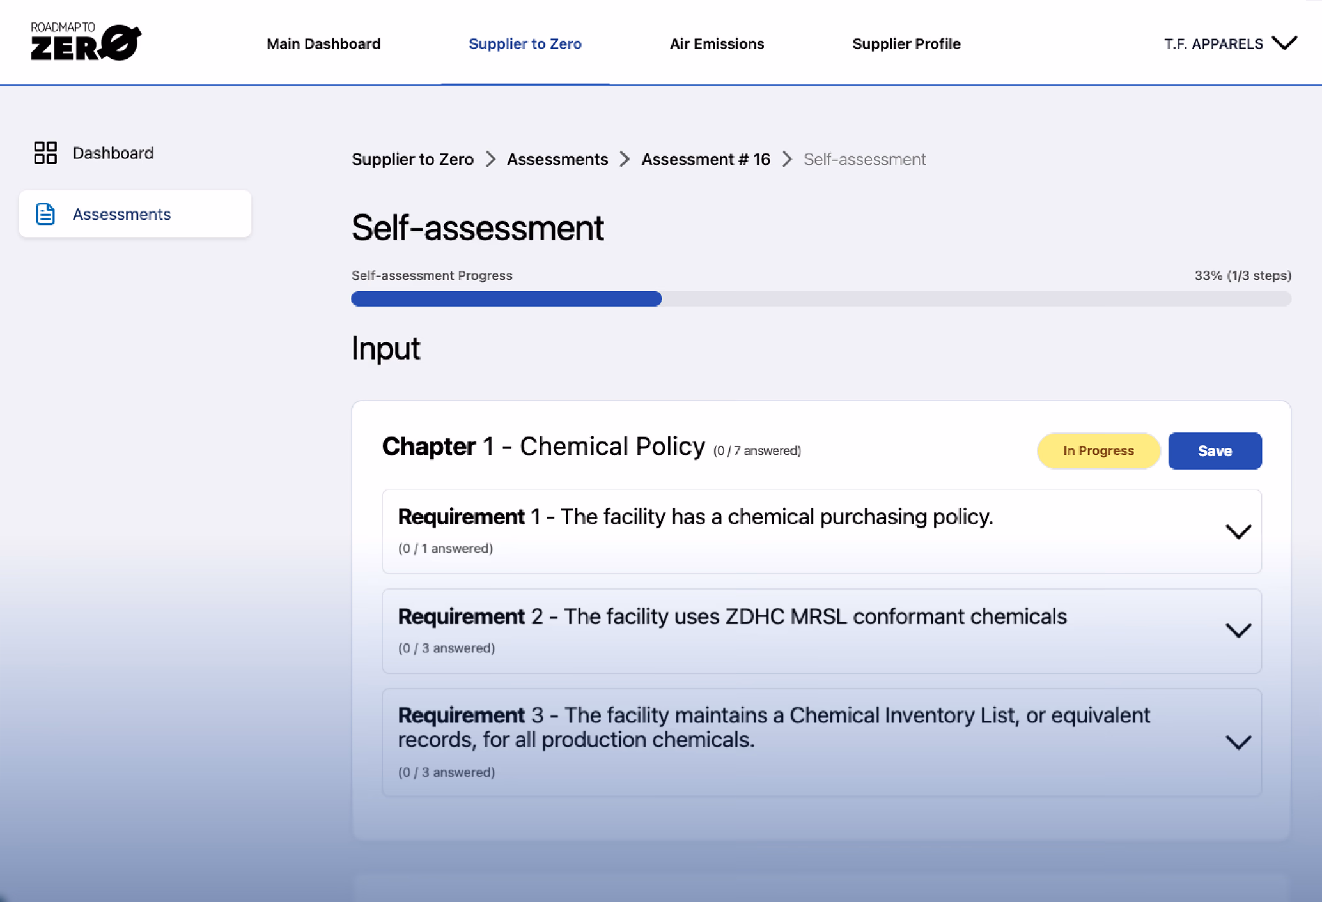
Task: Open the T.F. APPARELS account dropdown
Action: tap(1230, 43)
